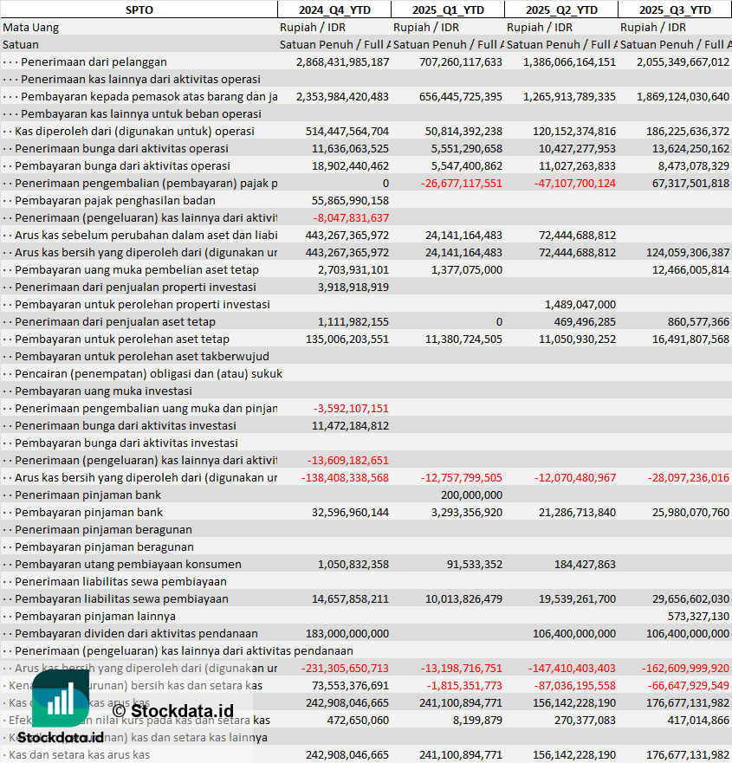This screenshot has width=732, height=763.
Task: Click the value 2,868,431,985,187
Action: pyautogui.click(x=343, y=61)
